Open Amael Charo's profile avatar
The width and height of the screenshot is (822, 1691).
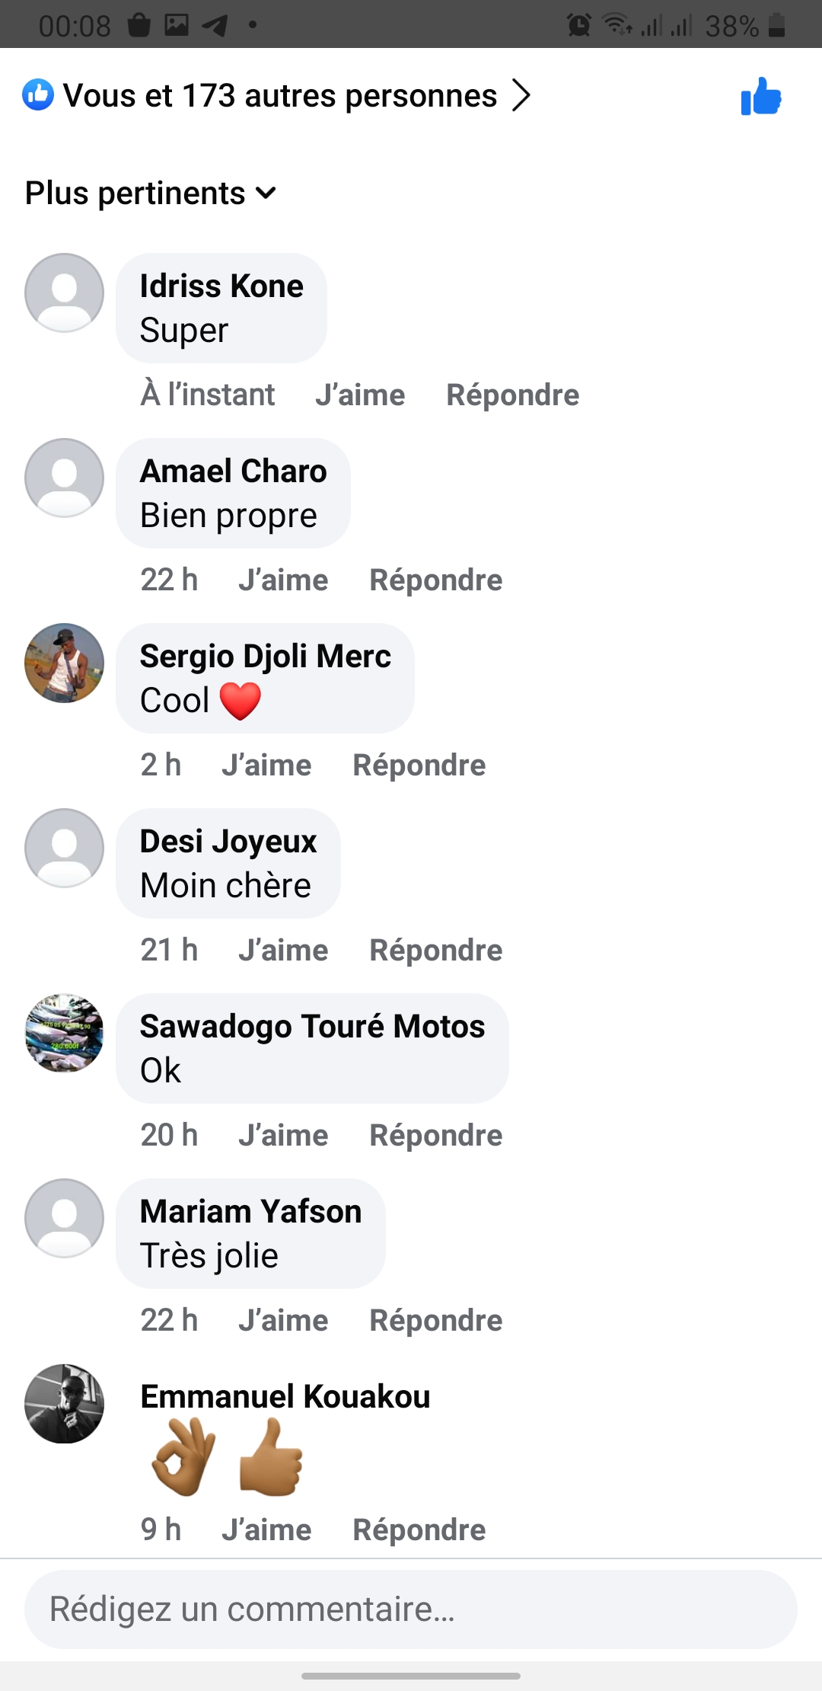click(65, 478)
